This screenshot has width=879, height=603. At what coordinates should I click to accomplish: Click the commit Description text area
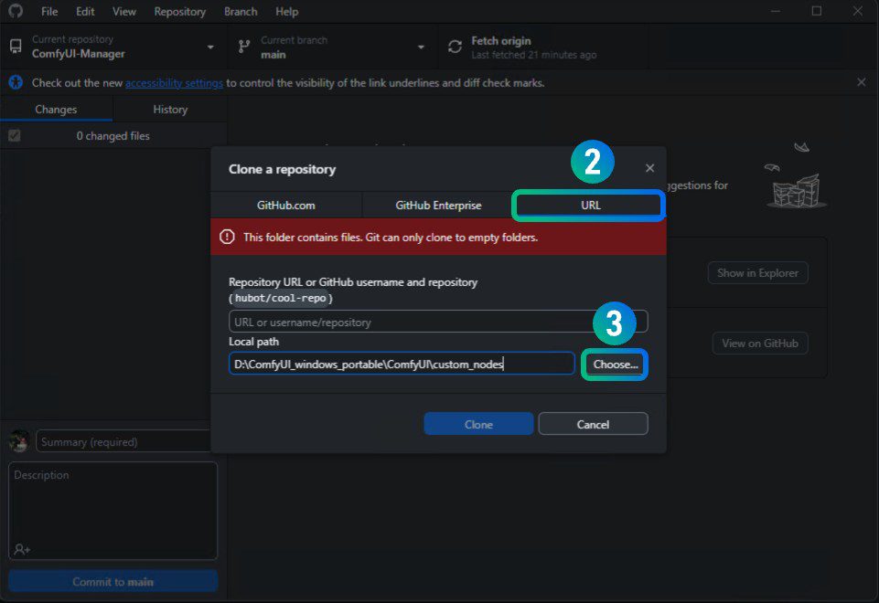113,511
